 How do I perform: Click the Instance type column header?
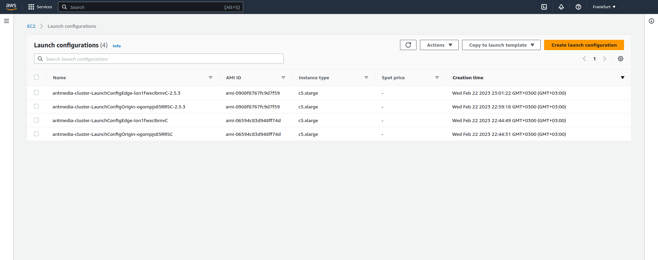pyautogui.click(x=314, y=78)
